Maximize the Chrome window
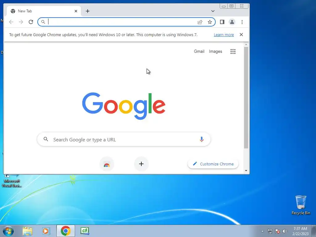The width and height of the screenshot is (316, 237). (x=231, y=6)
